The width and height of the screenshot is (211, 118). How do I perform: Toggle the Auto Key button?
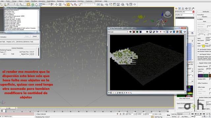pos(174,114)
